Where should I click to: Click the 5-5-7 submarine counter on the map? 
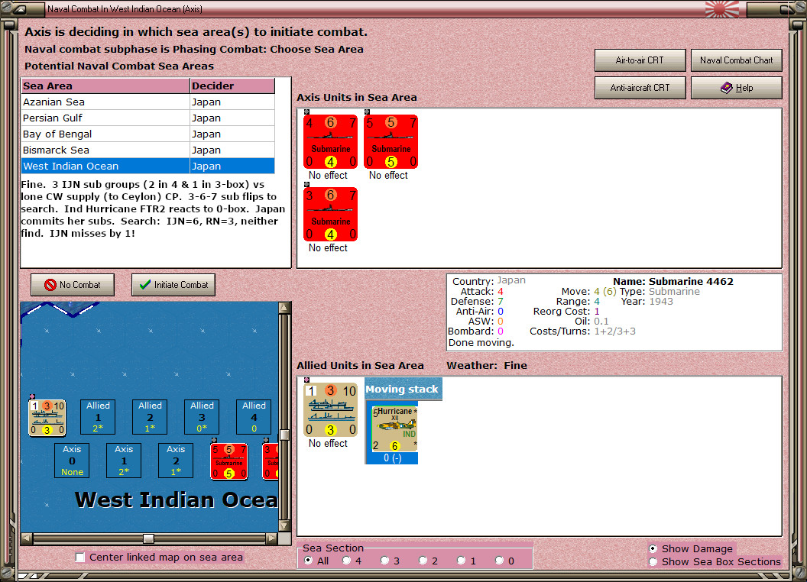click(229, 461)
